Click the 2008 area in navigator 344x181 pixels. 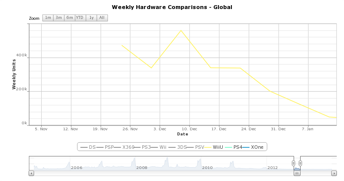[142, 168]
